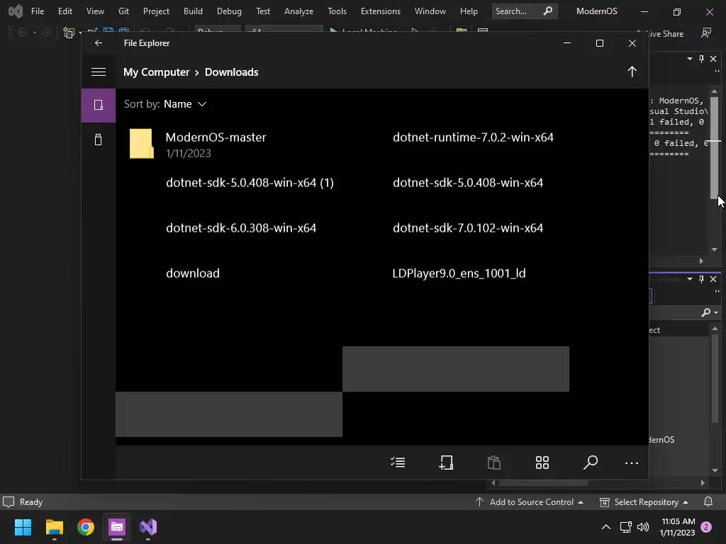Screen dimensions: 726x544
Task: Open more options ellipsis in bottom bar
Action: (632, 463)
